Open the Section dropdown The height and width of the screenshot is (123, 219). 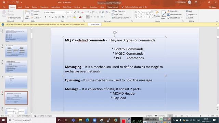(x=36, y=18)
